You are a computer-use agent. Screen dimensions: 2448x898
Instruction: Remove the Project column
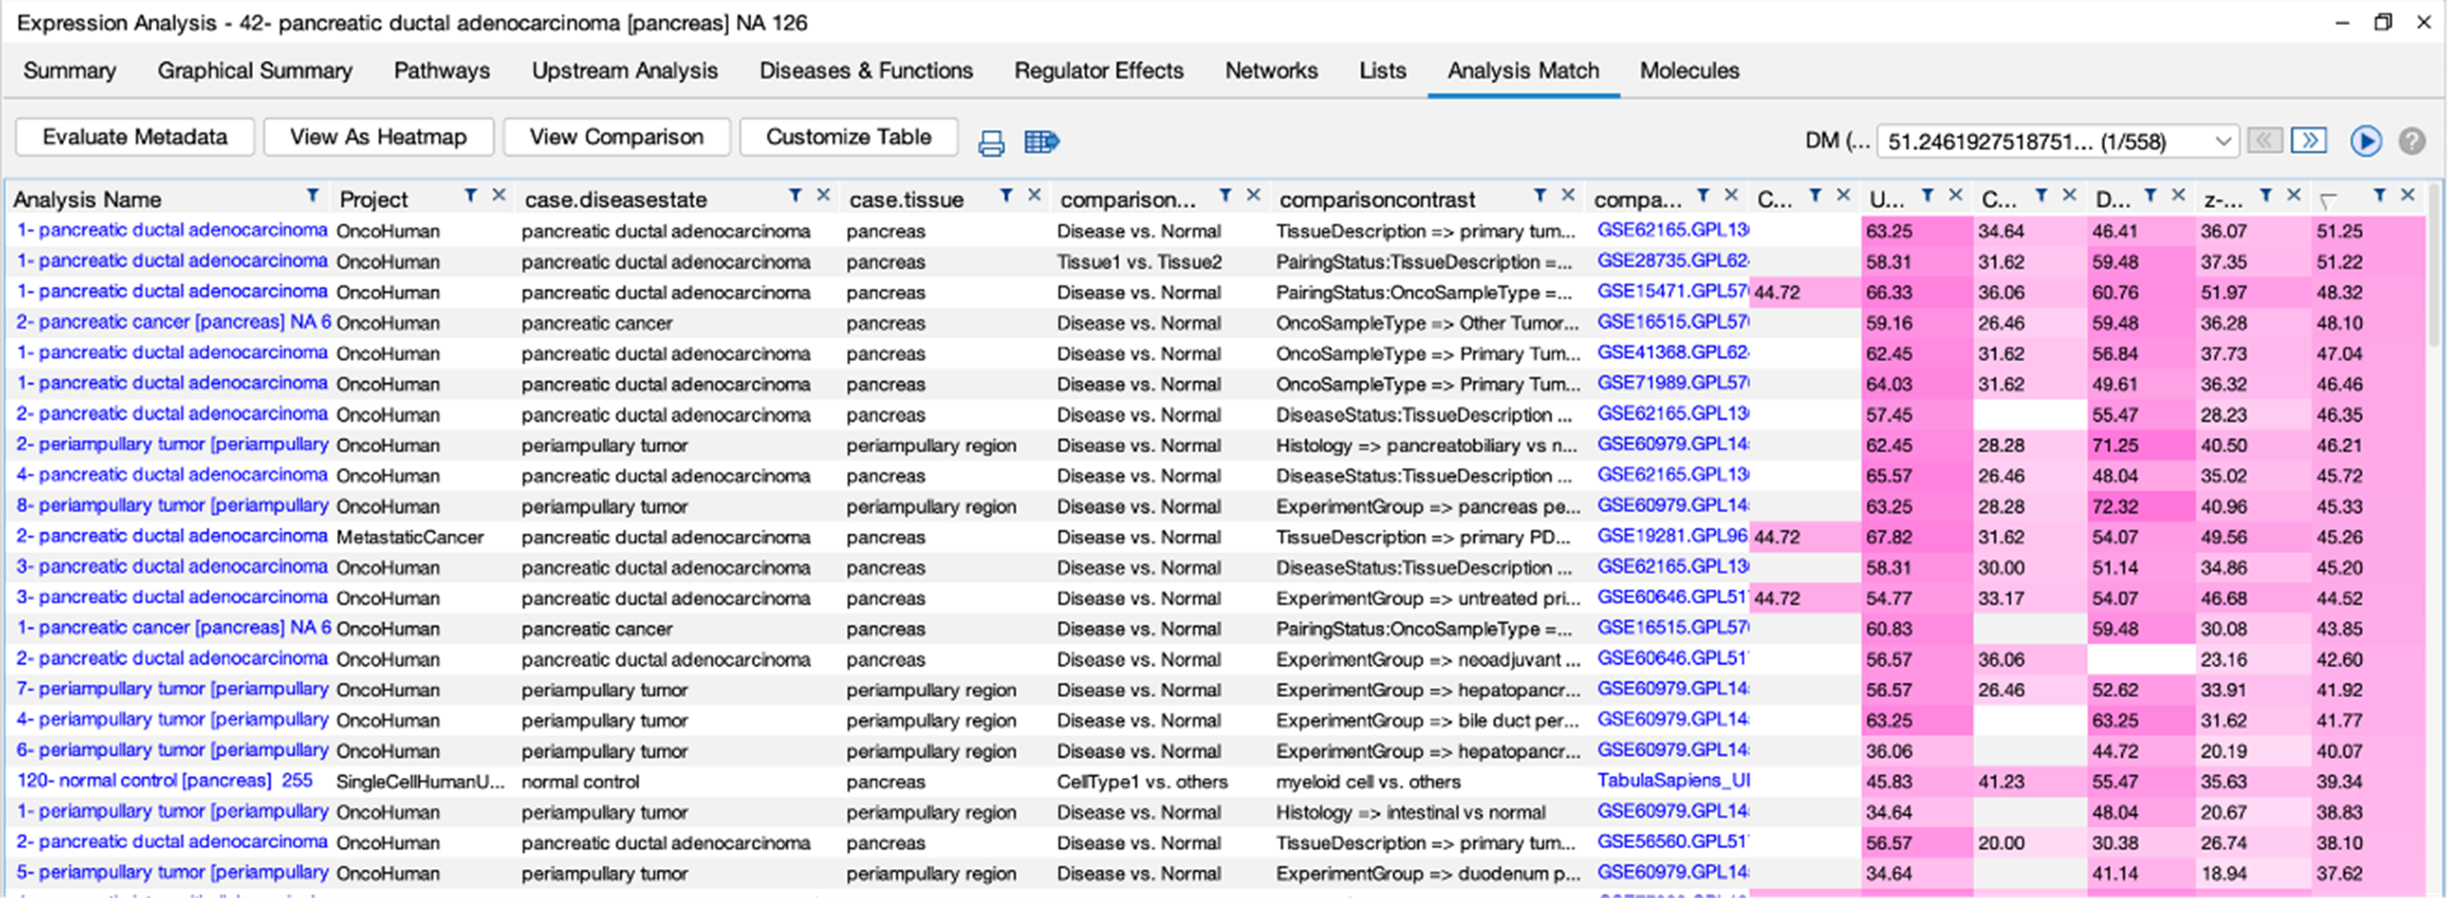[x=499, y=195]
